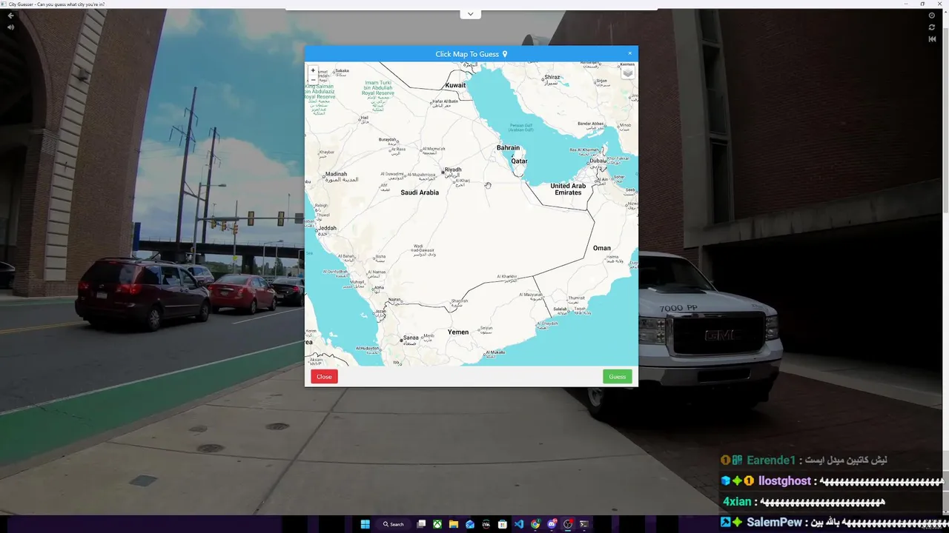Pick United Arab Emirates on the map

568,189
